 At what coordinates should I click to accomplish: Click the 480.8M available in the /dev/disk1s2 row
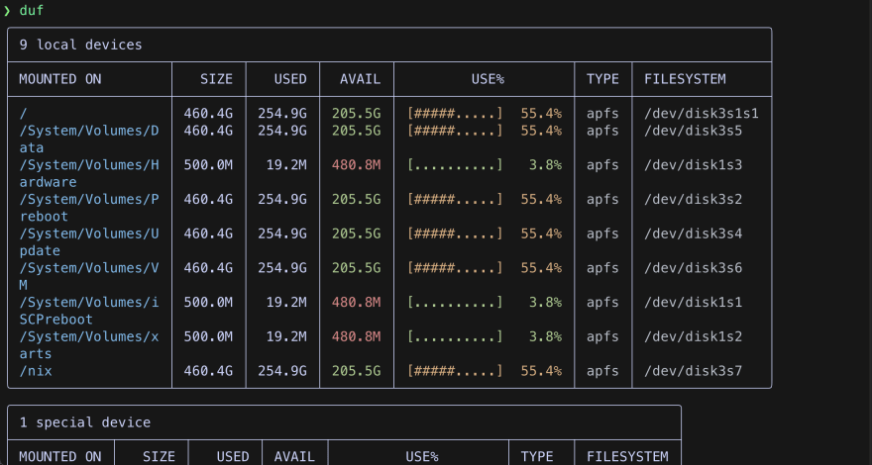click(x=357, y=336)
